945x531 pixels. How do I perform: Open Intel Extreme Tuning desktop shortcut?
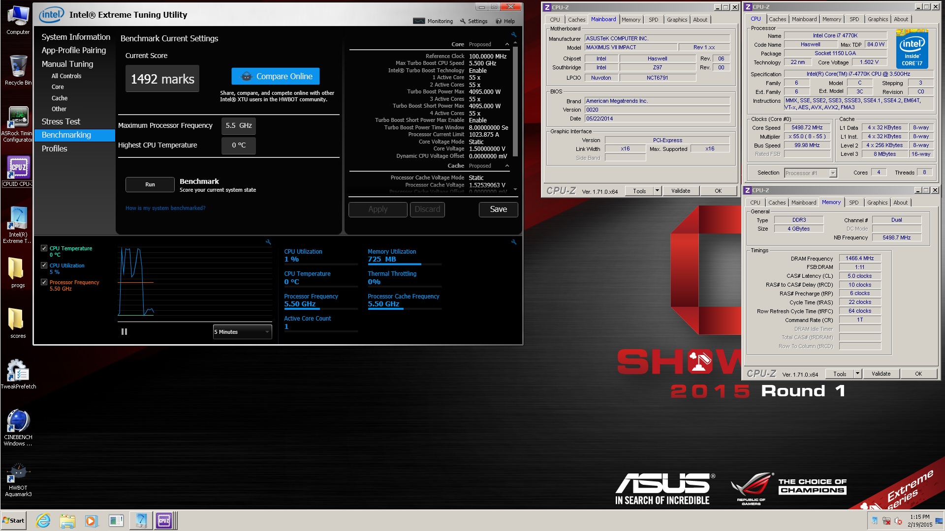pos(18,225)
